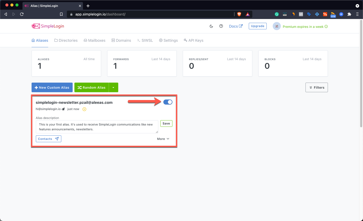Click the Grammarly extension icon
The width and height of the screenshot is (363, 221).
point(277,14)
